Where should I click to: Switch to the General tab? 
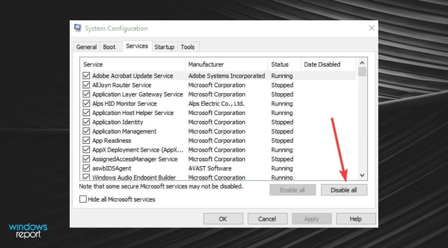(x=87, y=47)
